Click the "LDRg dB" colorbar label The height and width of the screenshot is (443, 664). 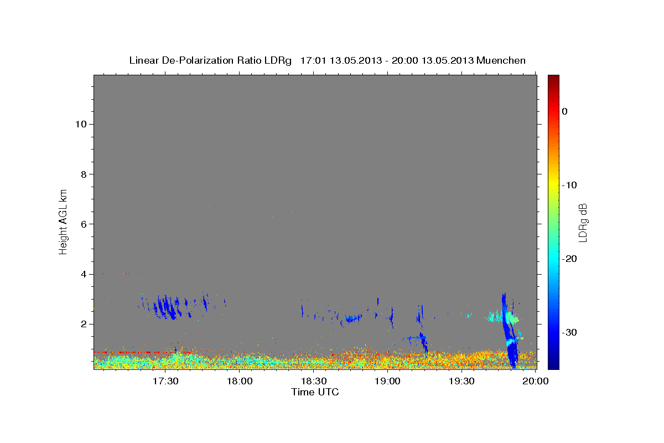[x=582, y=223]
